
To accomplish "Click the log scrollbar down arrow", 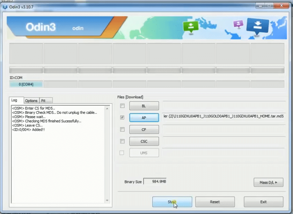I will coord(107,200).
